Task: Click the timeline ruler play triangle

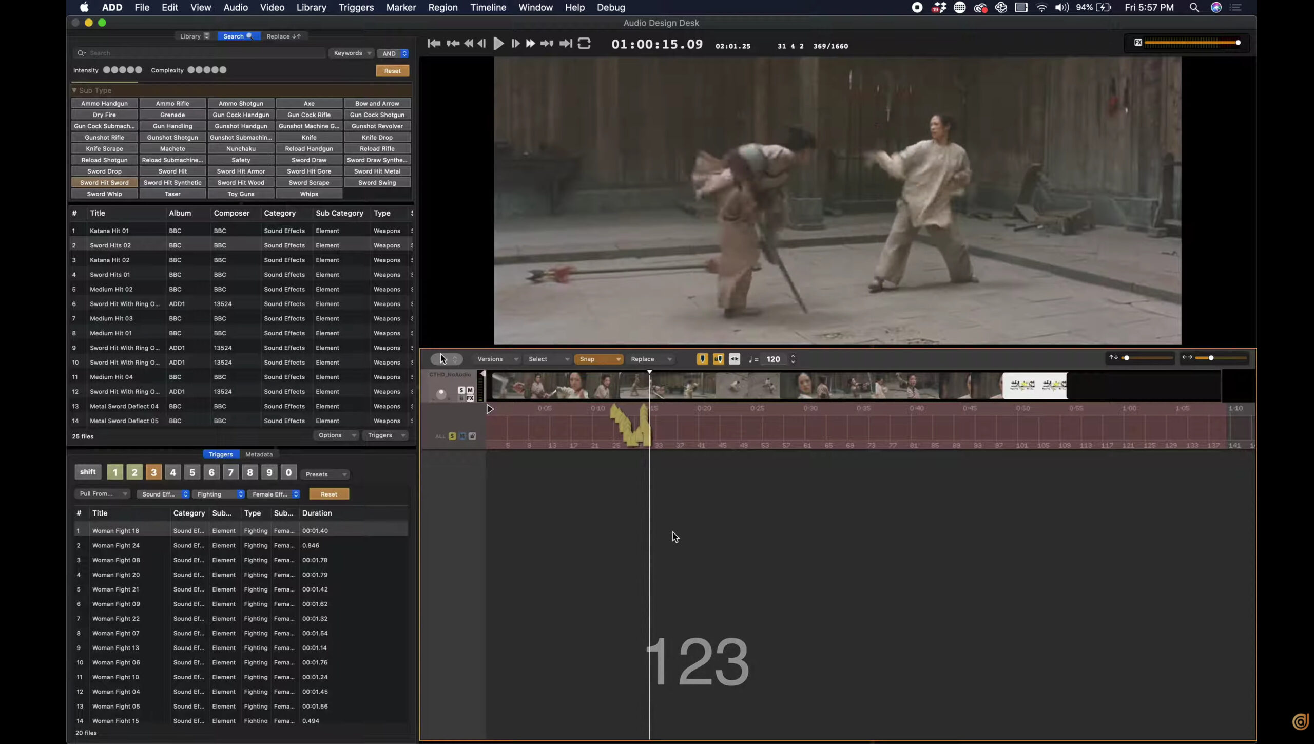Action: [490, 409]
